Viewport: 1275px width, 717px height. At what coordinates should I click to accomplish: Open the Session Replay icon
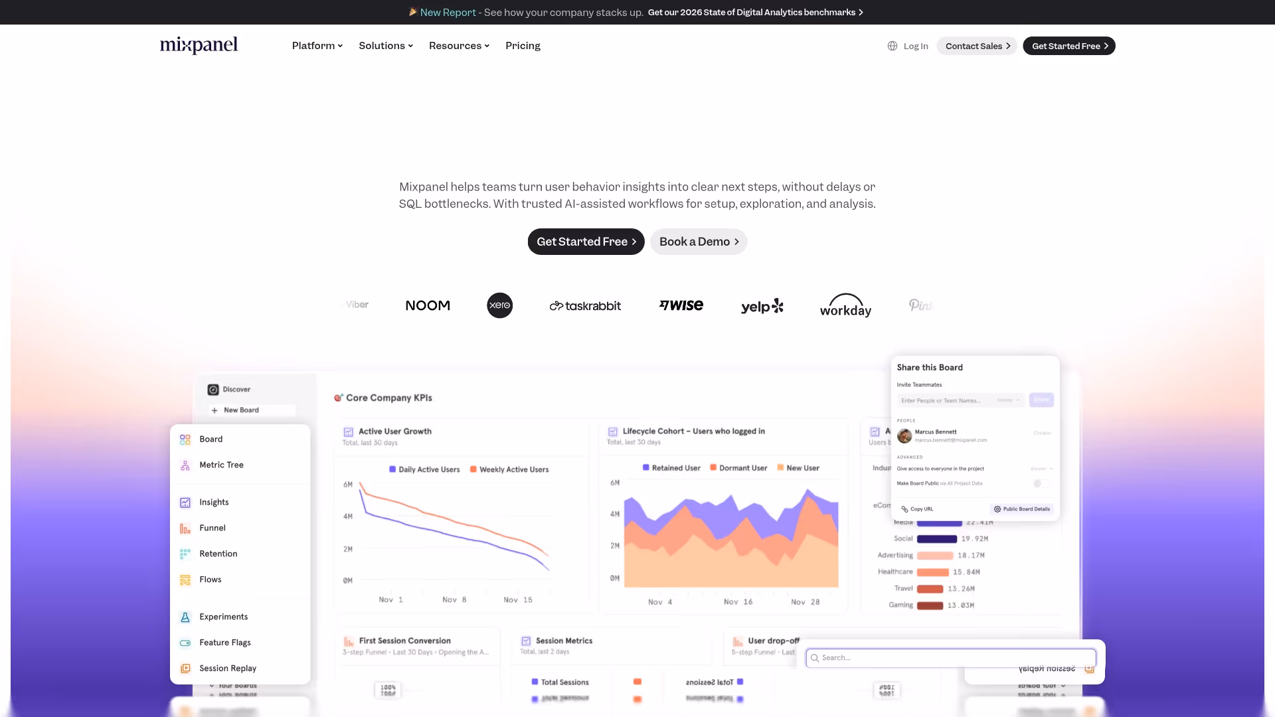(185, 669)
